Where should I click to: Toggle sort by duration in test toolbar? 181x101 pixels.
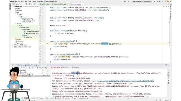(x=24, y=68)
